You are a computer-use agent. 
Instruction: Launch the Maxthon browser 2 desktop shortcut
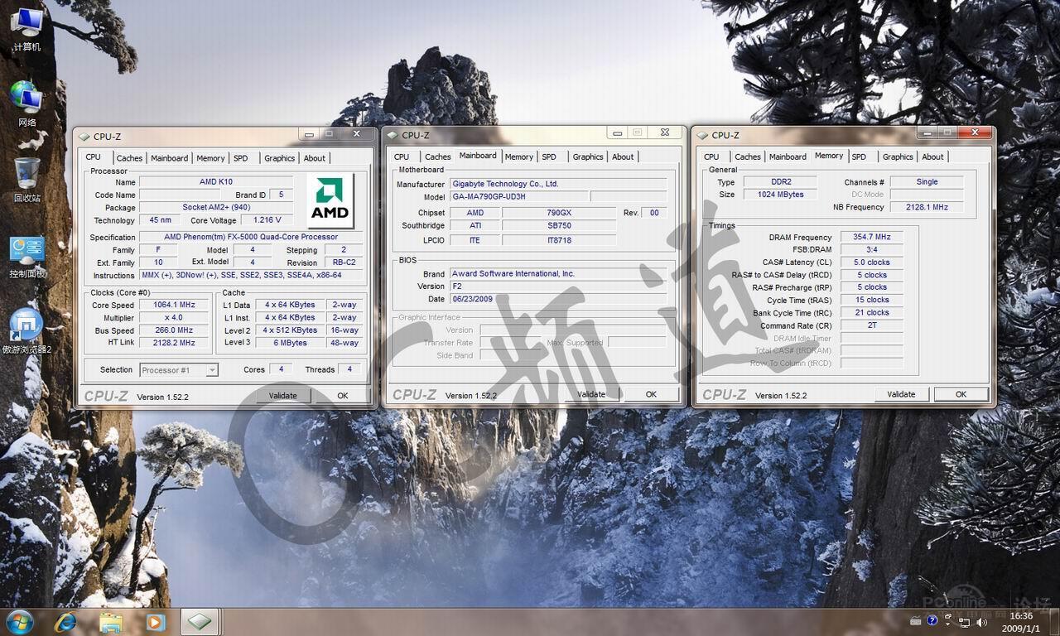point(27,331)
